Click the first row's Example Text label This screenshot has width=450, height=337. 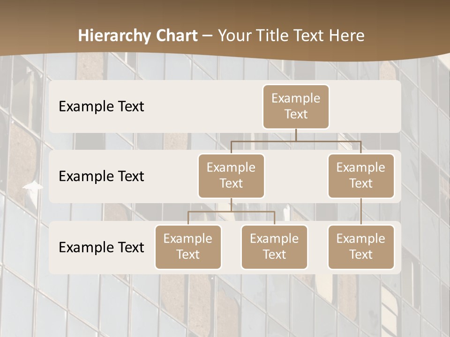coord(101,106)
